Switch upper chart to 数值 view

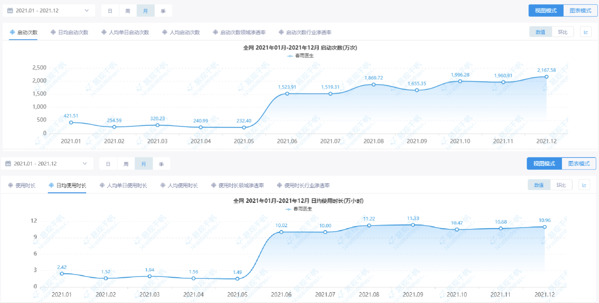(541, 32)
